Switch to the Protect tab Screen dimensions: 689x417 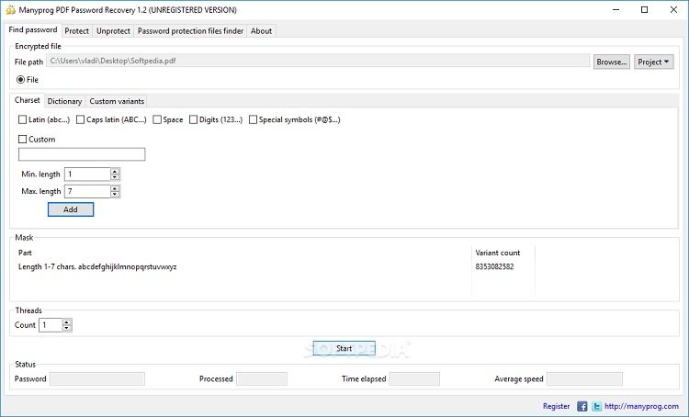click(77, 30)
